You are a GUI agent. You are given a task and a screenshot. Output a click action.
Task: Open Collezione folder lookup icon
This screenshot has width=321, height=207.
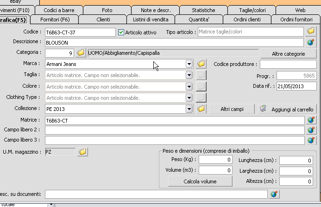click(x=201, y=109)
